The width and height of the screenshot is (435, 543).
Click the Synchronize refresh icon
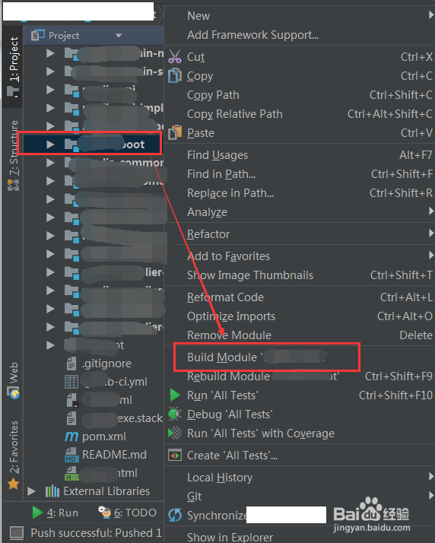point(175,516)
